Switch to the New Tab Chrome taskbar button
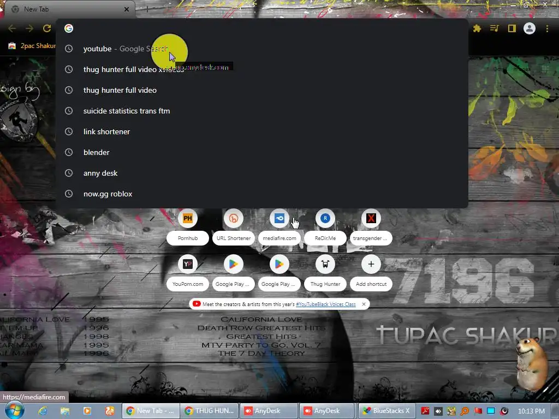Image resolution: width=559 pixels, height=419 pixels. (x=151, y=411)
